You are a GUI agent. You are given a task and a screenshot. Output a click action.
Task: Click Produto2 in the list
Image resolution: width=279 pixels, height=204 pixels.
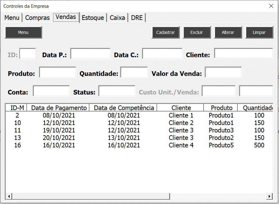coord(221,138)
